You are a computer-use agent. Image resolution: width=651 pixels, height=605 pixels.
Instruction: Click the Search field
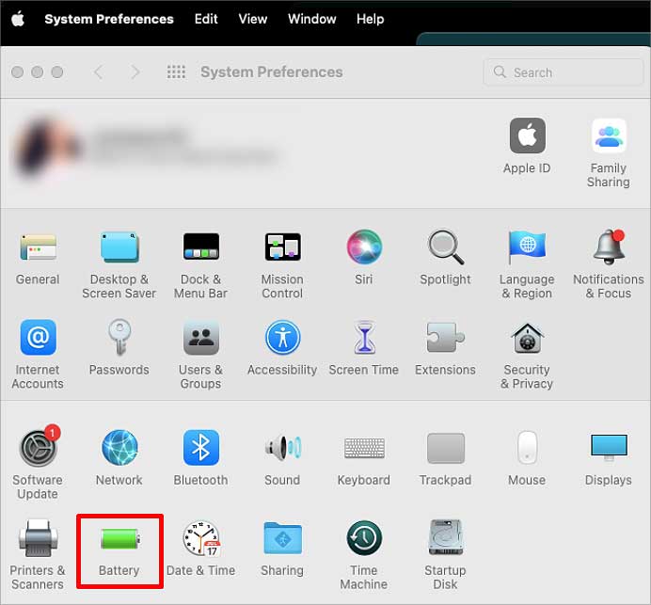coord(563,72)
